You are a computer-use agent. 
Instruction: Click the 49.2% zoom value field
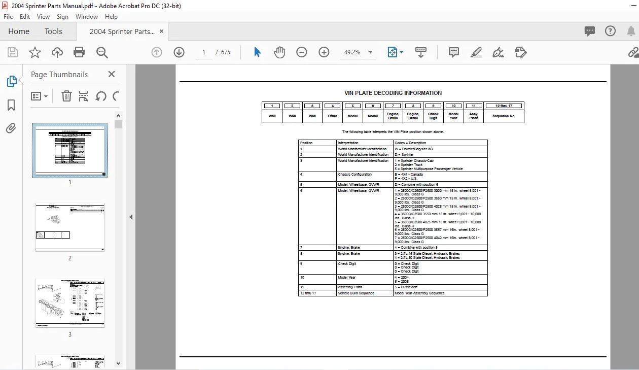tap(352, 52)
